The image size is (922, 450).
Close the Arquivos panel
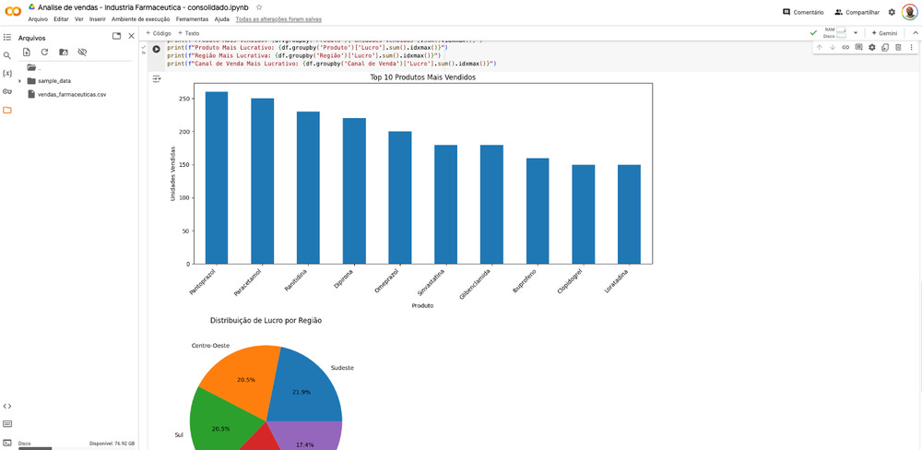click(x=131, y=36)
